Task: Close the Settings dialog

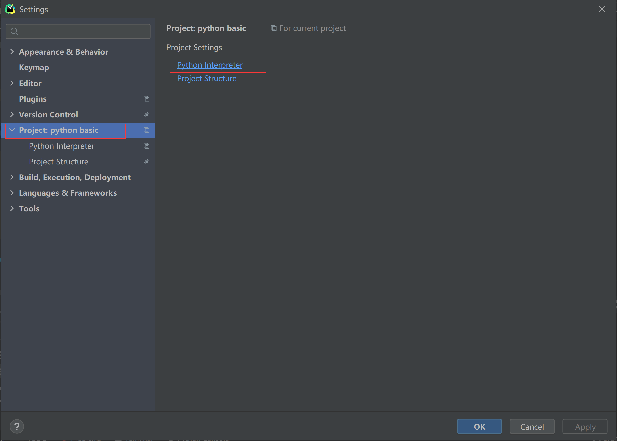Action: click(x=602, y=9)
